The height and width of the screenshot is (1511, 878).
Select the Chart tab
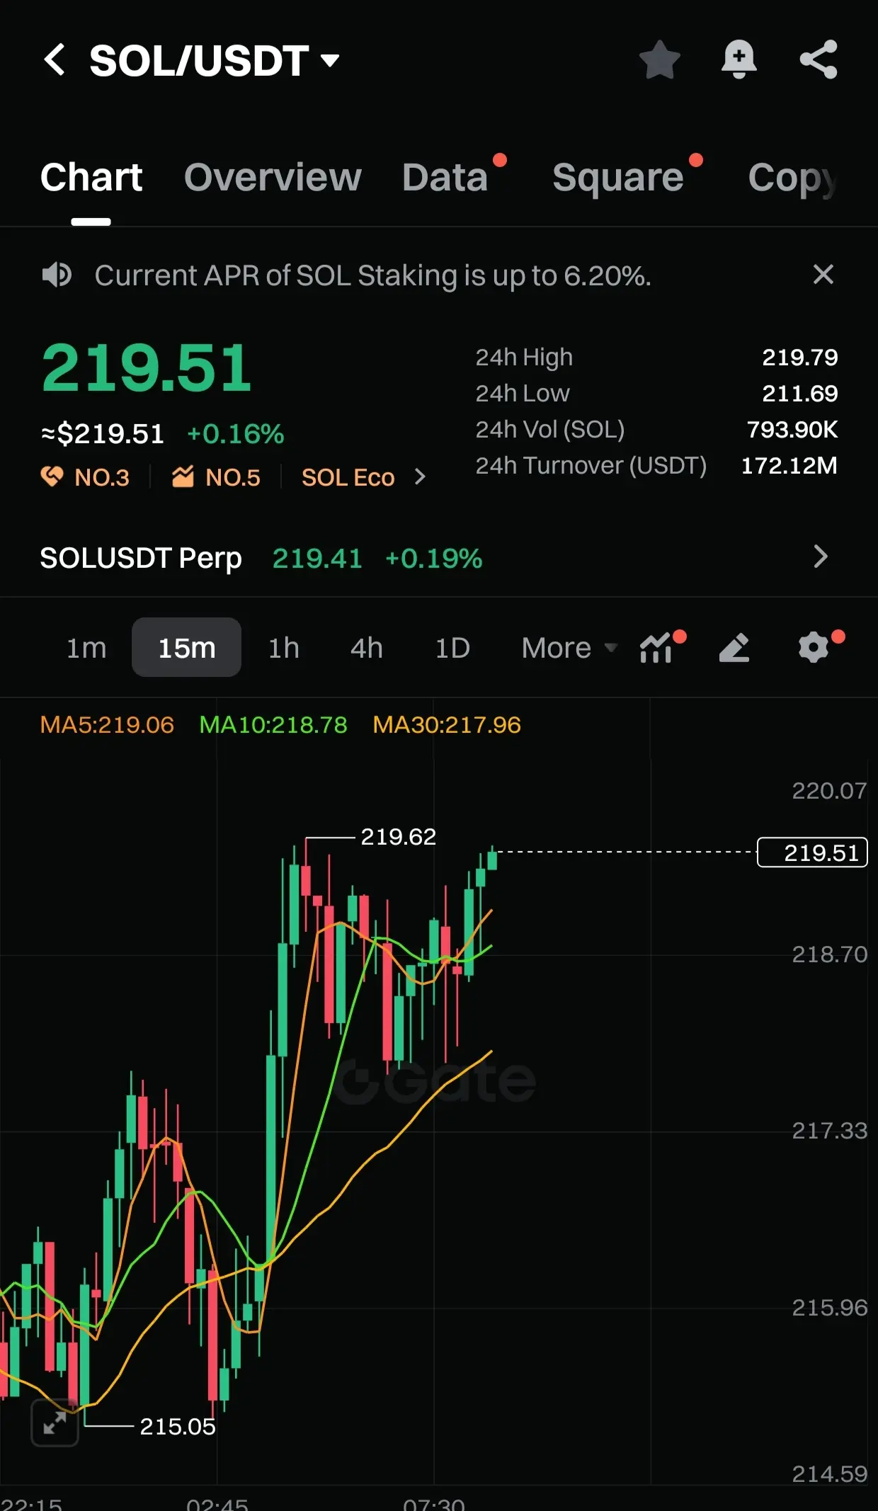coord(91,177)
